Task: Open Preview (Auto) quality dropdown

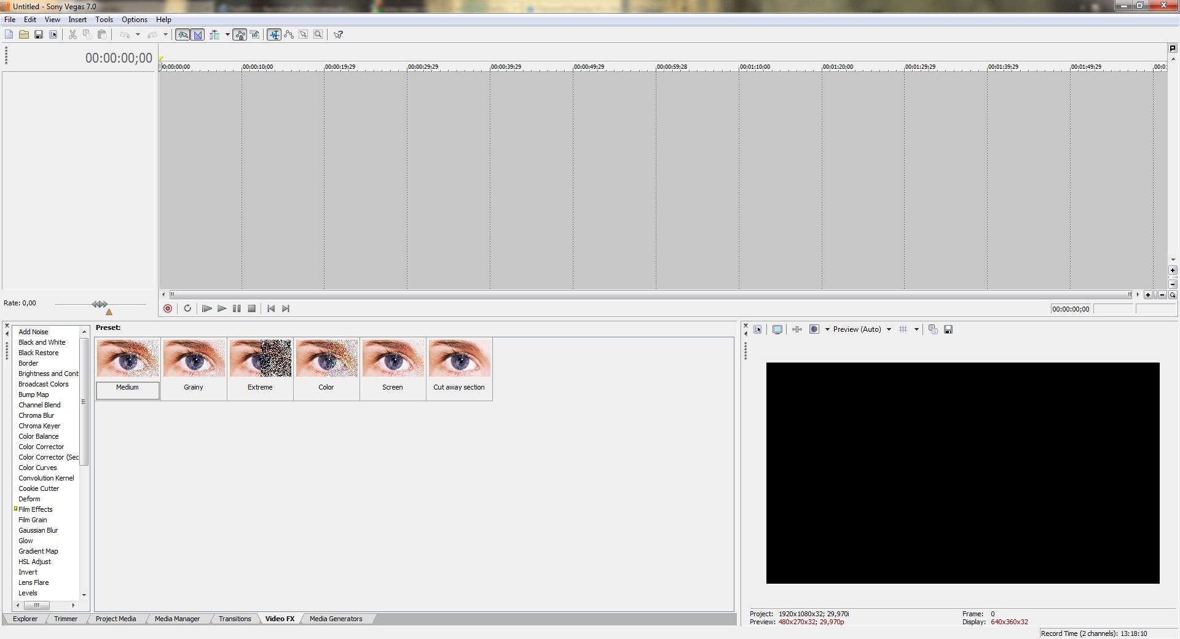Action: [x=889, y=329]
